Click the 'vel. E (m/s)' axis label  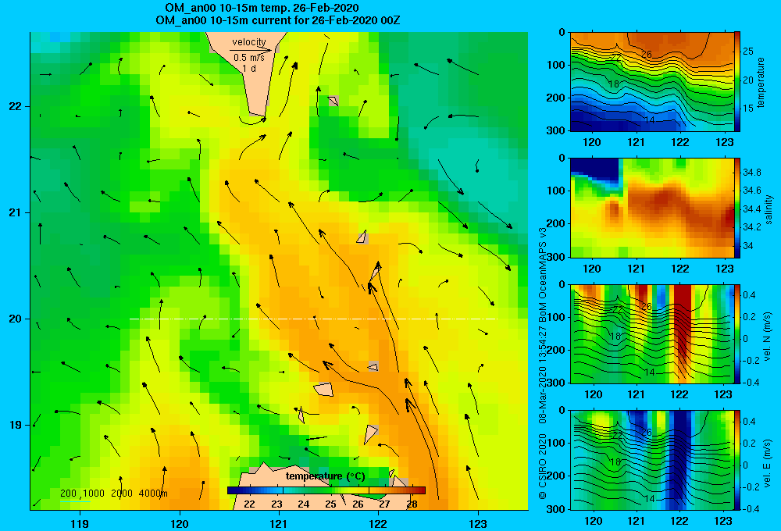(x=768, y=462)
